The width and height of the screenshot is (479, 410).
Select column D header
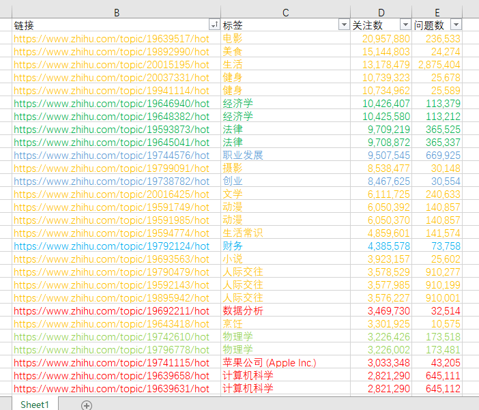tap(381, 12)
